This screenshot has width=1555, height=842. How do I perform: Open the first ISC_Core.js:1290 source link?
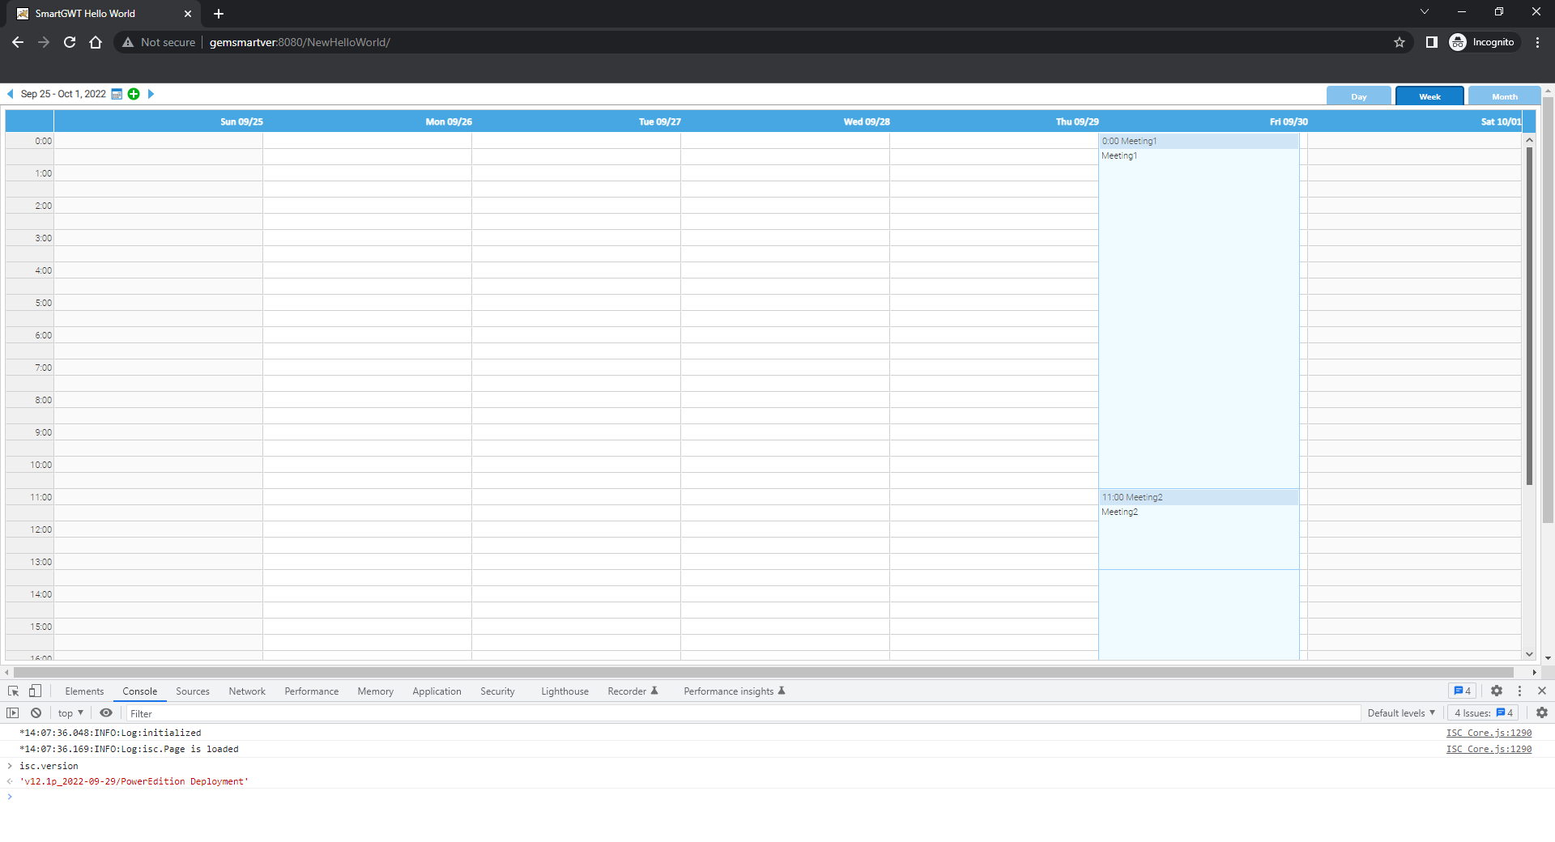tap(1489, 733)
